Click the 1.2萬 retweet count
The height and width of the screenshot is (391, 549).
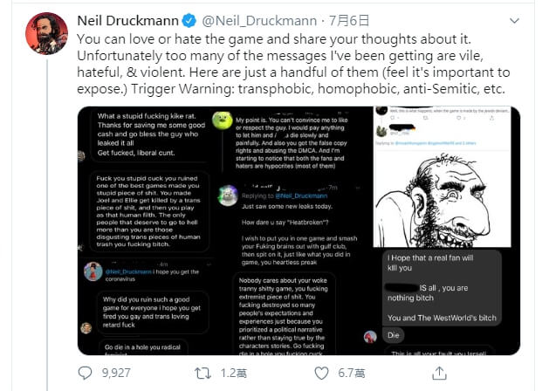pos(230,373)
